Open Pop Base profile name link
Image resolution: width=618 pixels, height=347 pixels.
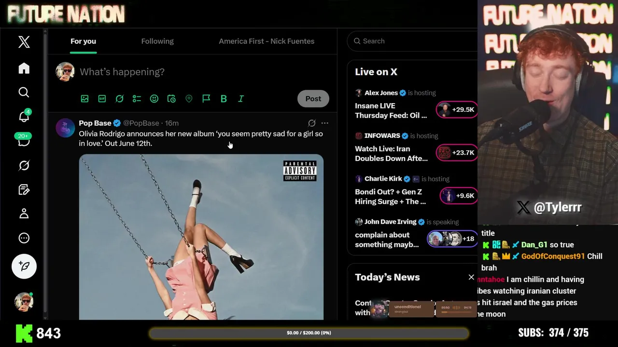click(x=95, y=123)
